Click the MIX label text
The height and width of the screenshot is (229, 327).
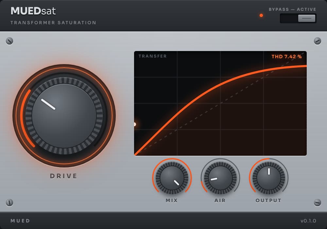click(x=172, y=201)
